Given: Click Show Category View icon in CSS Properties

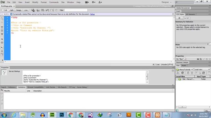Looking at the screenshot, I should [x=177, y=59].
